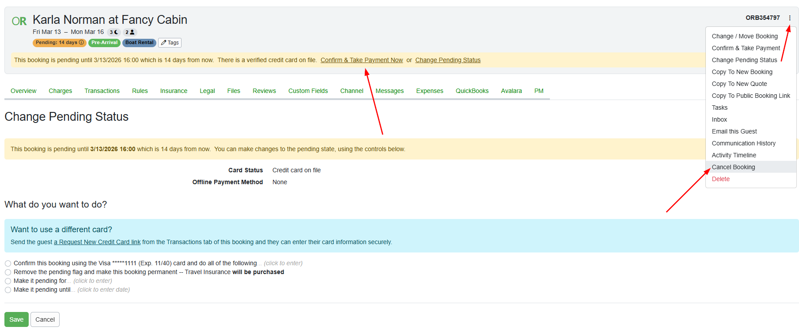Choose Change Pending Status in dropdown menu
The height and width of the screenshot is (334, 799).
tap(751, 60)
